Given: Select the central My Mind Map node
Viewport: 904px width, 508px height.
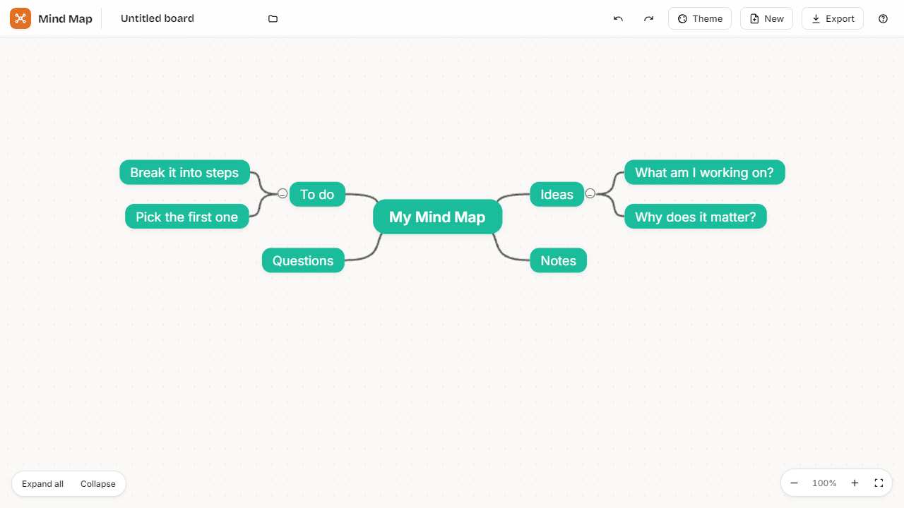Looking at the screenshot, I should (437, 217).
